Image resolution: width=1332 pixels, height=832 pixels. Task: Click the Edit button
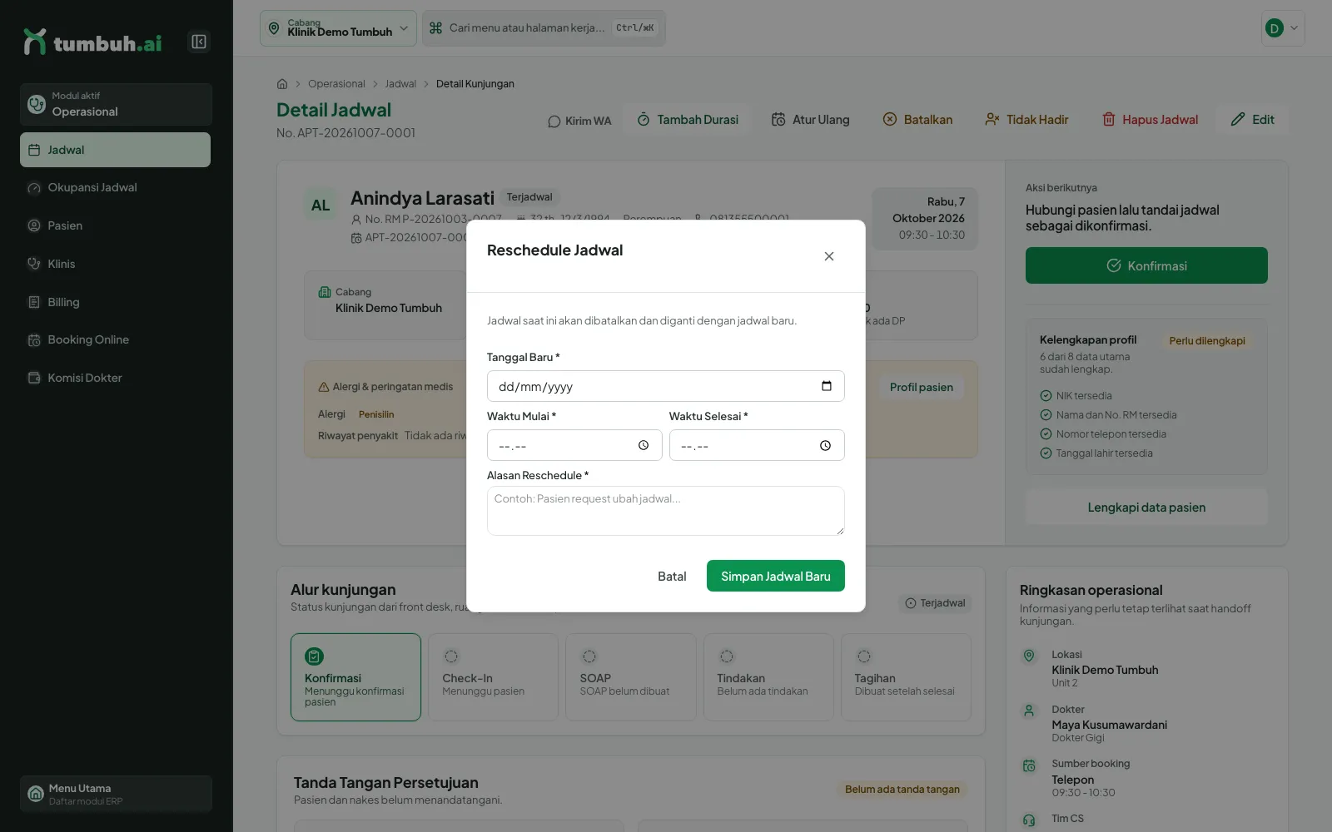[1252, 120]
